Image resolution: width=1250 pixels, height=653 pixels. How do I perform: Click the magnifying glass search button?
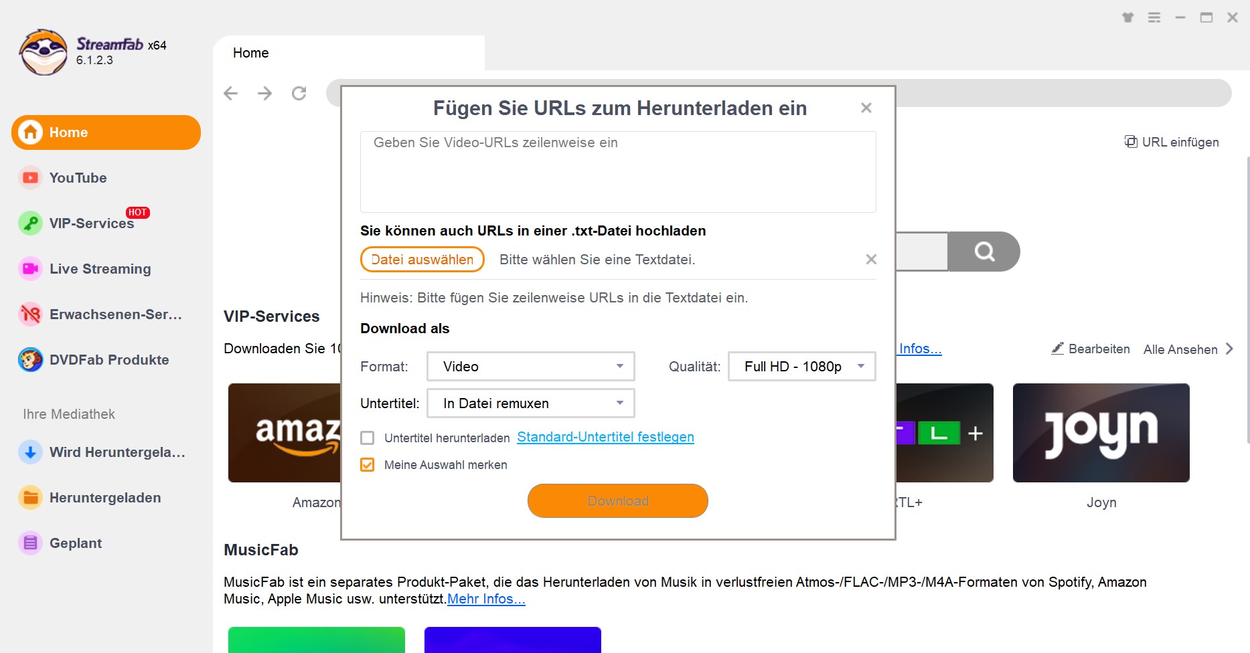[984, 252]
